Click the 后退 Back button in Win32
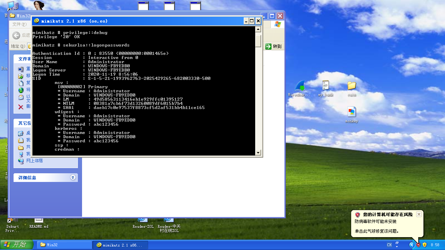This screenshot has height=250, width=445. point(22,35)
